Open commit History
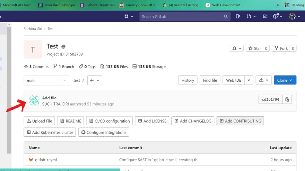 [x=188, y=80]
